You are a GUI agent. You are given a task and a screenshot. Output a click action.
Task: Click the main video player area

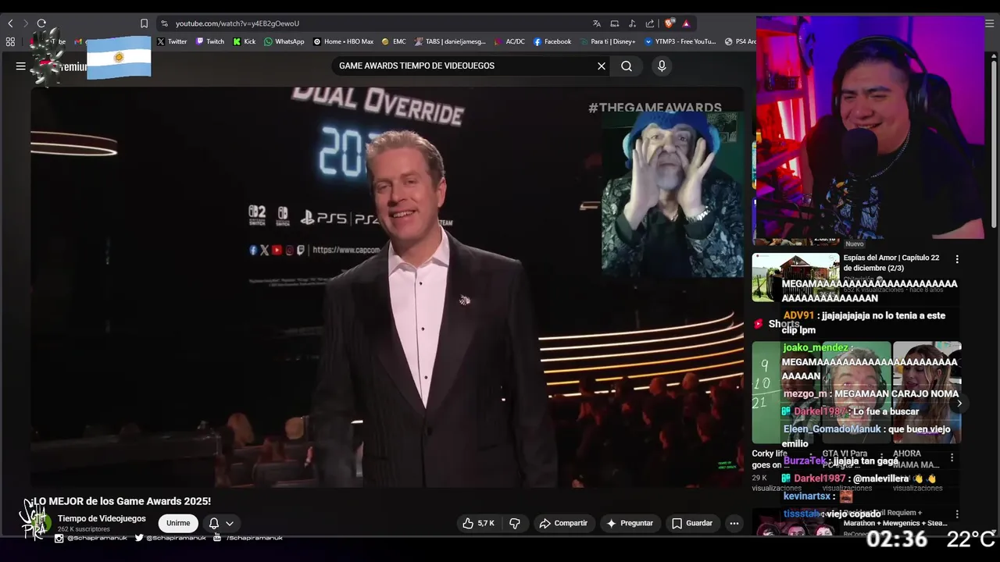point(387,287)
